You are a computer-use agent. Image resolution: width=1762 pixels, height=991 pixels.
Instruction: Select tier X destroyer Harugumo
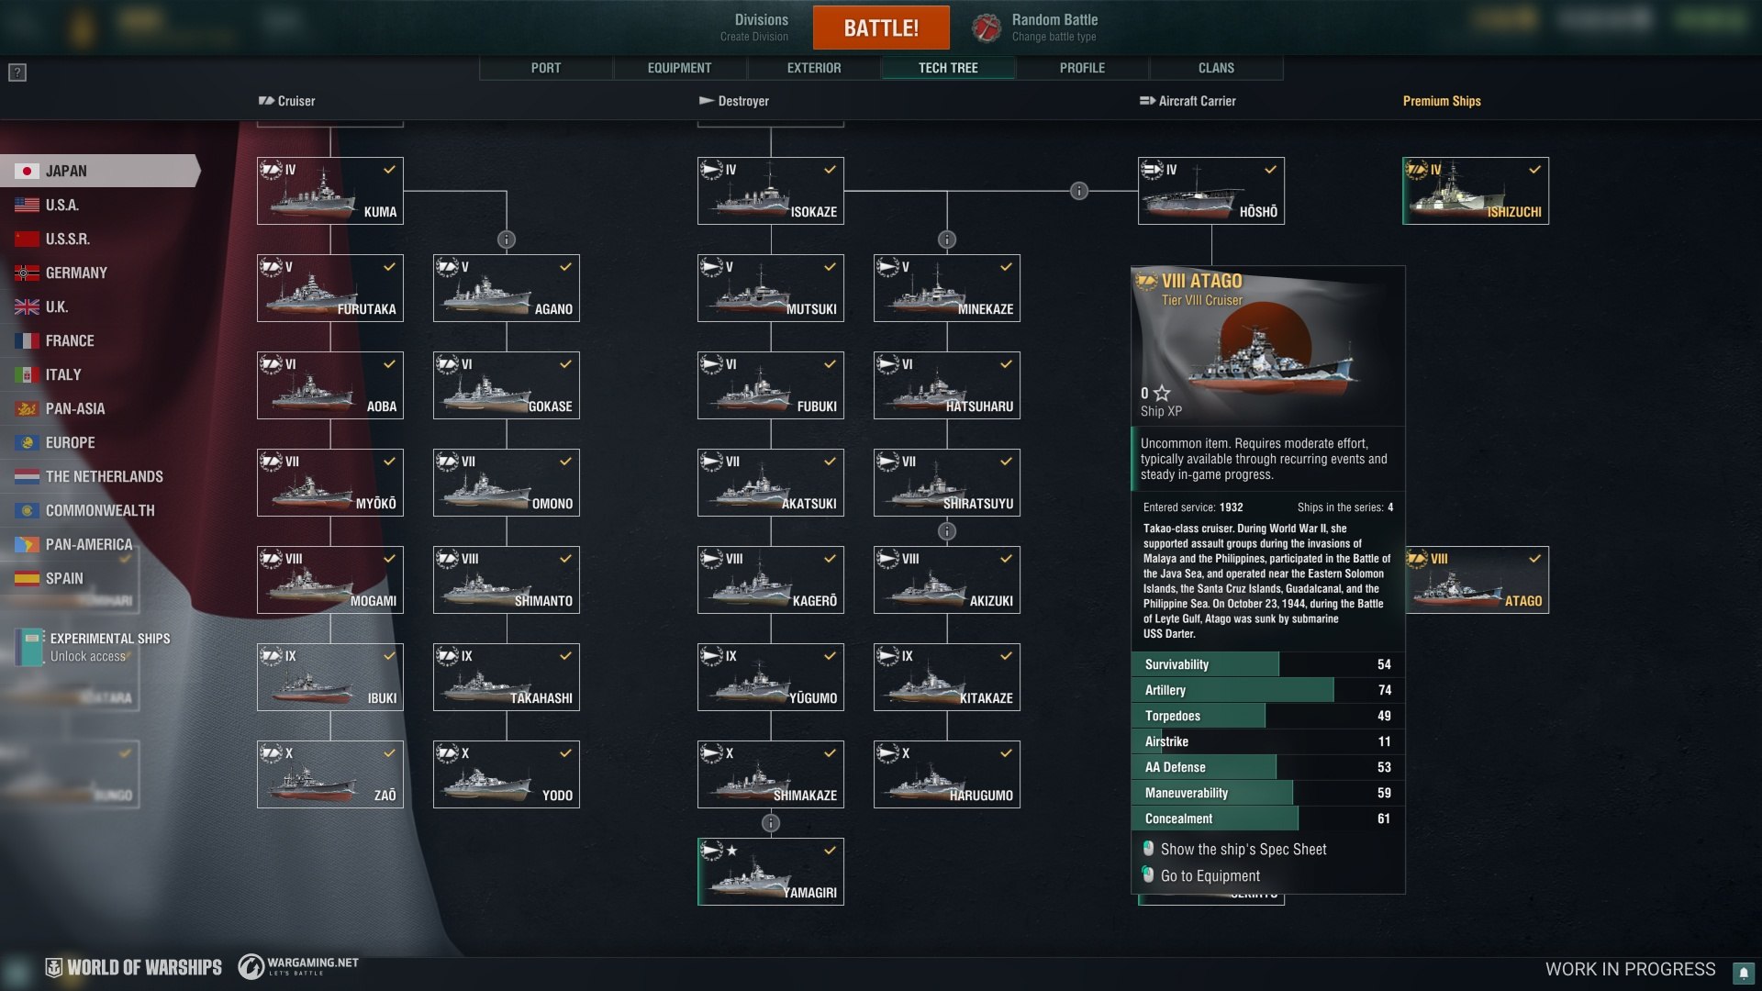(x=947, y=774)
